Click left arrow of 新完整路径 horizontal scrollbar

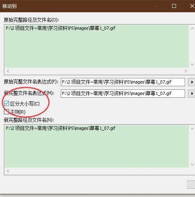click(x=8, y=171)
